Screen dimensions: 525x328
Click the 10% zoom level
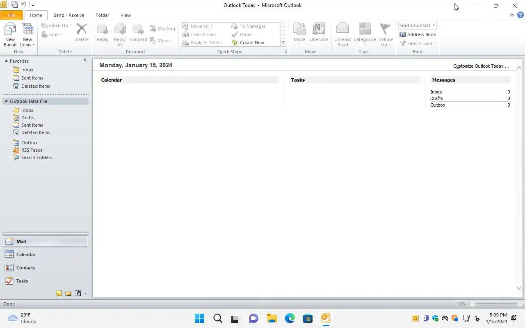[461, 304]
